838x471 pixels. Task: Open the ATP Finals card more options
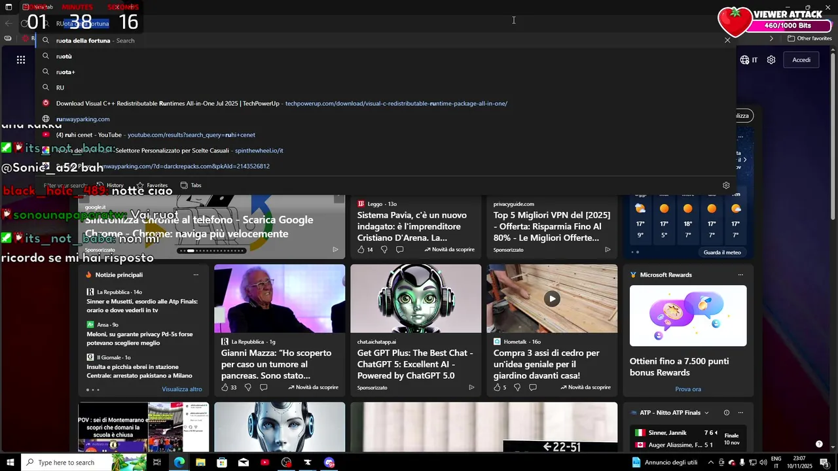pos(740,413)
